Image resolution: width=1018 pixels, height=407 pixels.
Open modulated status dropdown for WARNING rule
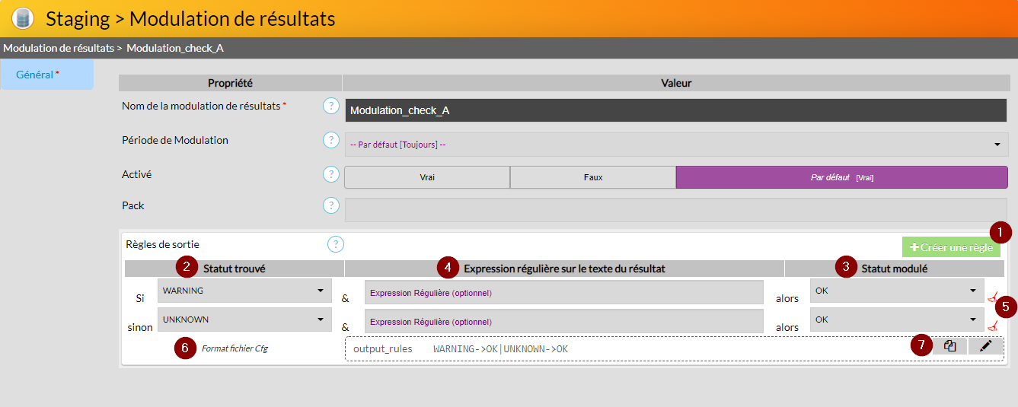click(896, 291)
